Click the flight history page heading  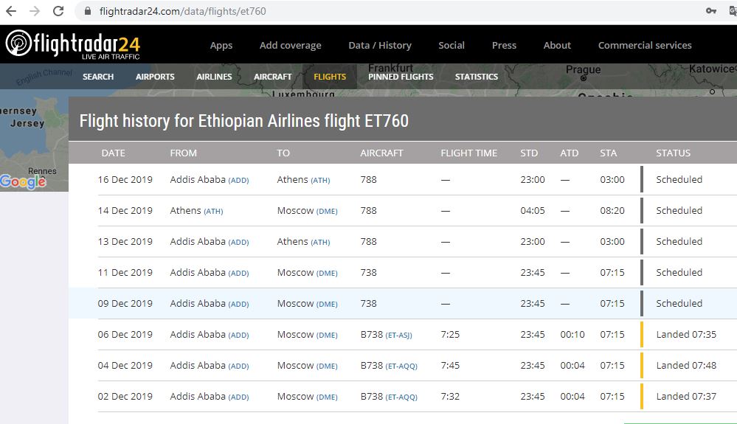tap(244, 121)
